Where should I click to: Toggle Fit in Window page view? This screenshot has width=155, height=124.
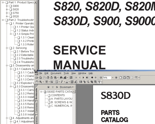coord(125,78)
